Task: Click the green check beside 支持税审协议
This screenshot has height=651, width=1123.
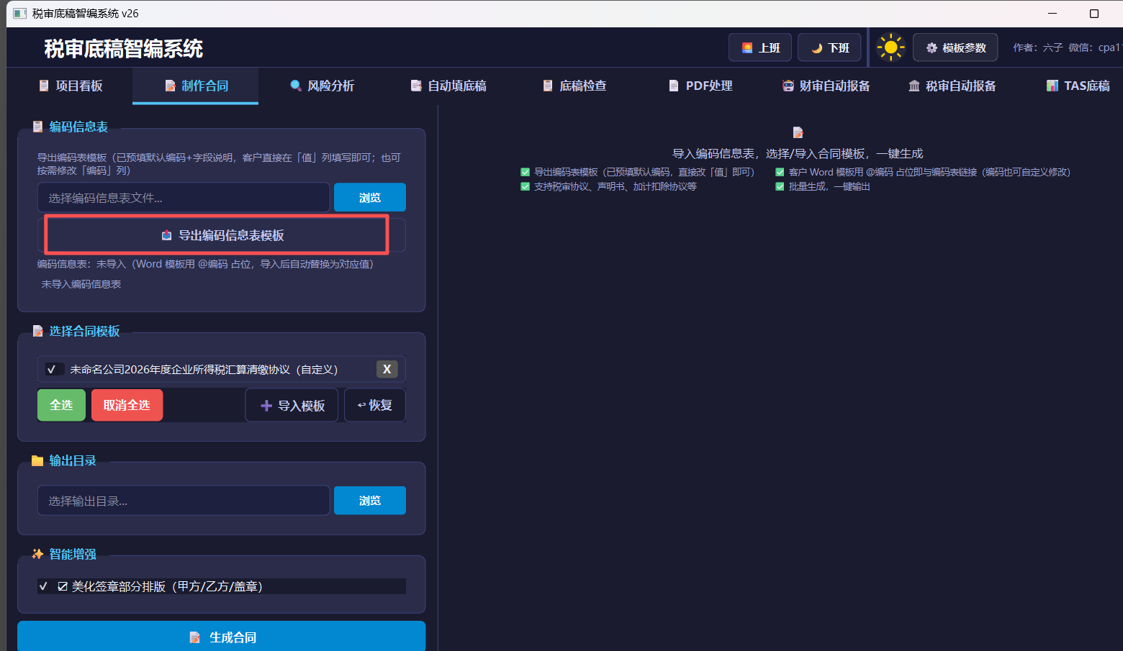Action: coord(525,186)
